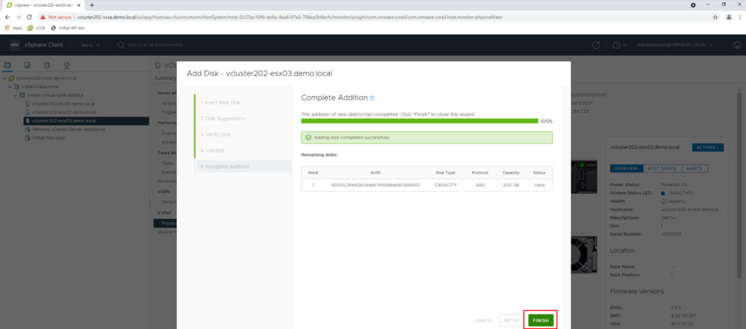
Task: Switch to the BOOT DEVICE tab
Action: pos(662,169)
